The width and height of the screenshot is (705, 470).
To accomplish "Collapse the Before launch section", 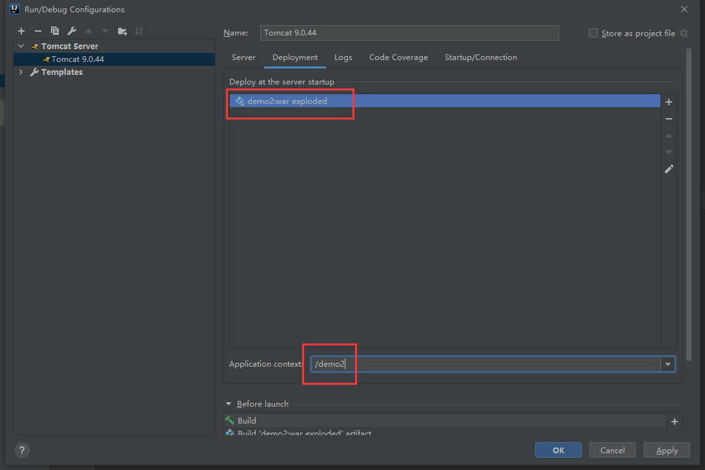I will [229, 404].
